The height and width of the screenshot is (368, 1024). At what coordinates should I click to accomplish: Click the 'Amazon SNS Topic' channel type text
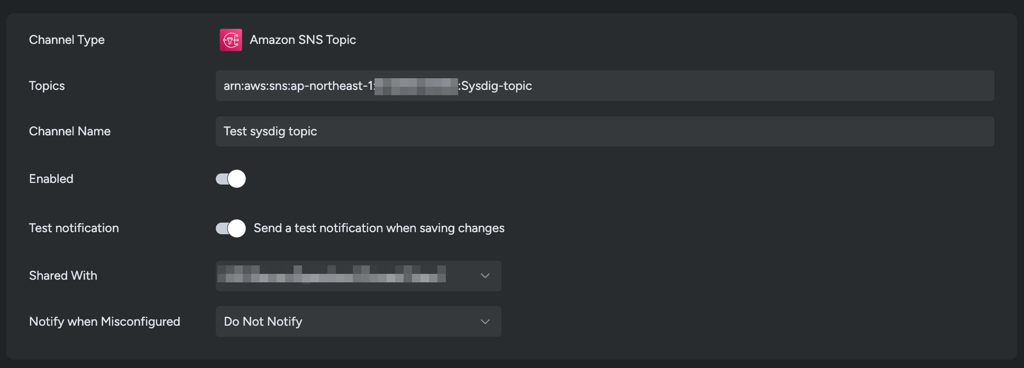click(x=303, y=40)
